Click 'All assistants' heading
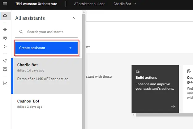193x129 pixels. (30, 18)
